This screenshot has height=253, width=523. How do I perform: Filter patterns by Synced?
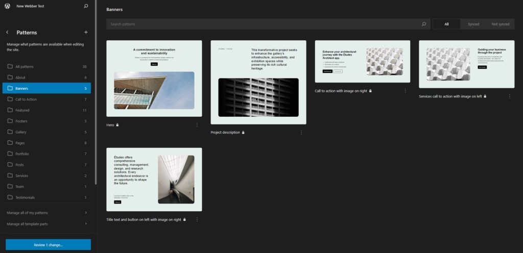(x=473, y=24)
